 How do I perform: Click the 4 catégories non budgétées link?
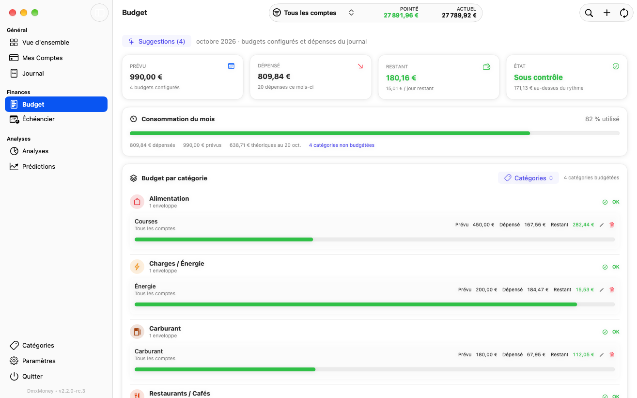(342, 145)
